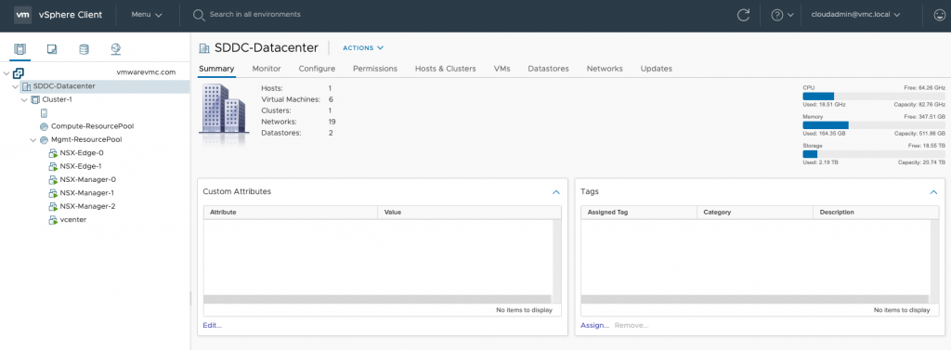Click the Tags table horizontal scrollbar
The height and width of the screenshot is (350, 951).
click(x=754, y=299)
